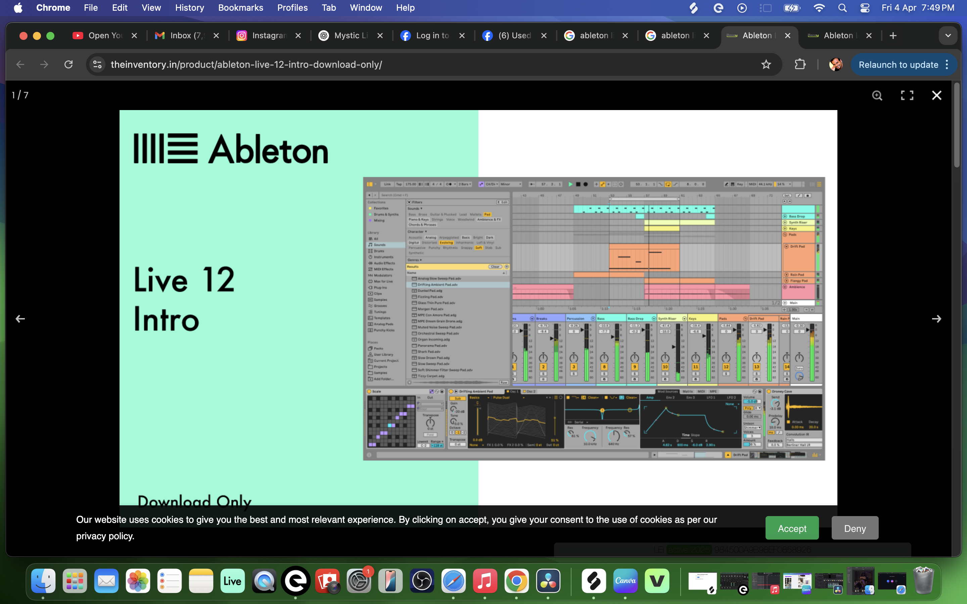Open Launchpad from the Dock
Image resolution: width=967 pixels, height=604 pixels.
(75, 581)
